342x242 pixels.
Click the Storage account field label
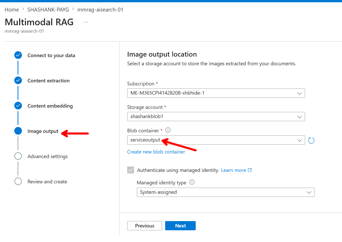tap(145, 107)
